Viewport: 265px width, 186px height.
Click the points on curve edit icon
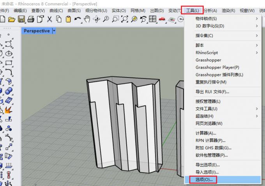pos(9,138)
